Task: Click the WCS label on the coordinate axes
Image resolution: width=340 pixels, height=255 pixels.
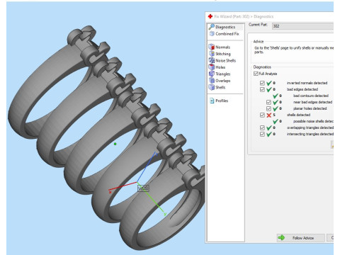Action: click(143, 188)
